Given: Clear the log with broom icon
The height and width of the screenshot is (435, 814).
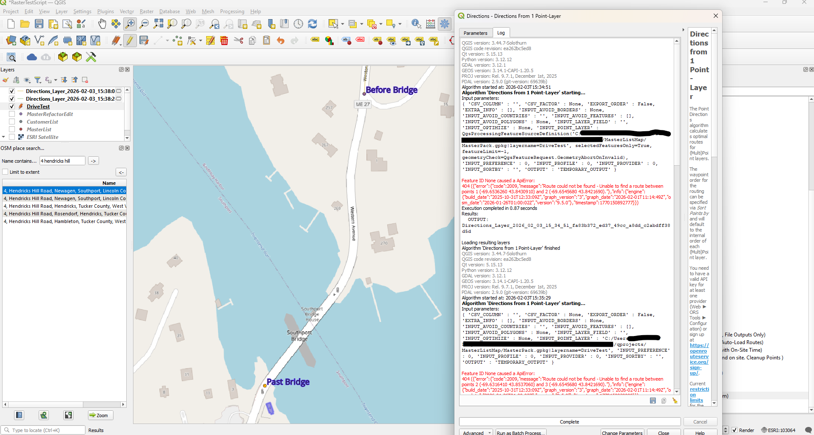Looking at the screenshot, I should tap(675, 401).
